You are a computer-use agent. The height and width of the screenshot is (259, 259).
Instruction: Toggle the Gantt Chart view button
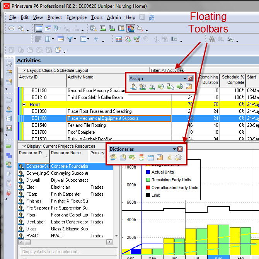click(48, 28)
